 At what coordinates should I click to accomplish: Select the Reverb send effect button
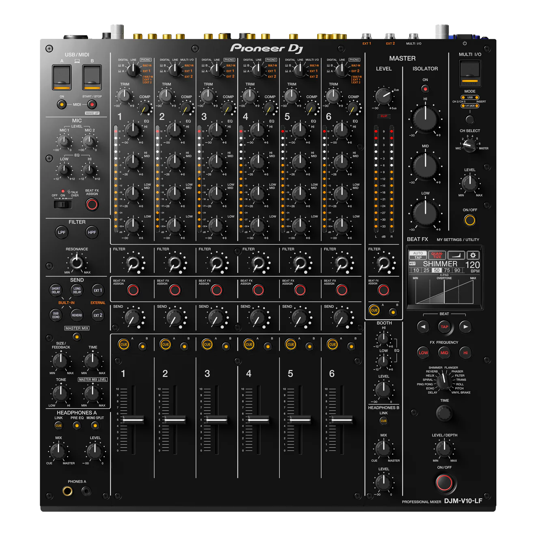coord(77,315)
